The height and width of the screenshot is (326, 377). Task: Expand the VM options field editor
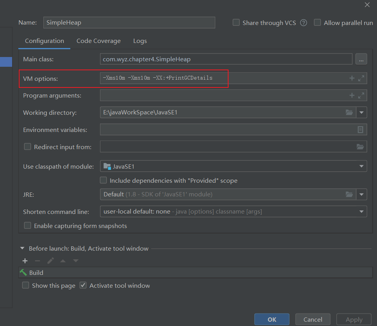[361, 78]
